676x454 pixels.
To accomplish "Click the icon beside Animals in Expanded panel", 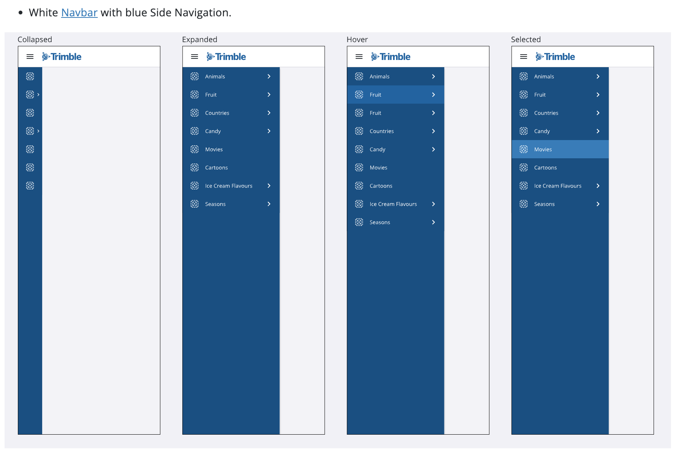I will 194,77.
